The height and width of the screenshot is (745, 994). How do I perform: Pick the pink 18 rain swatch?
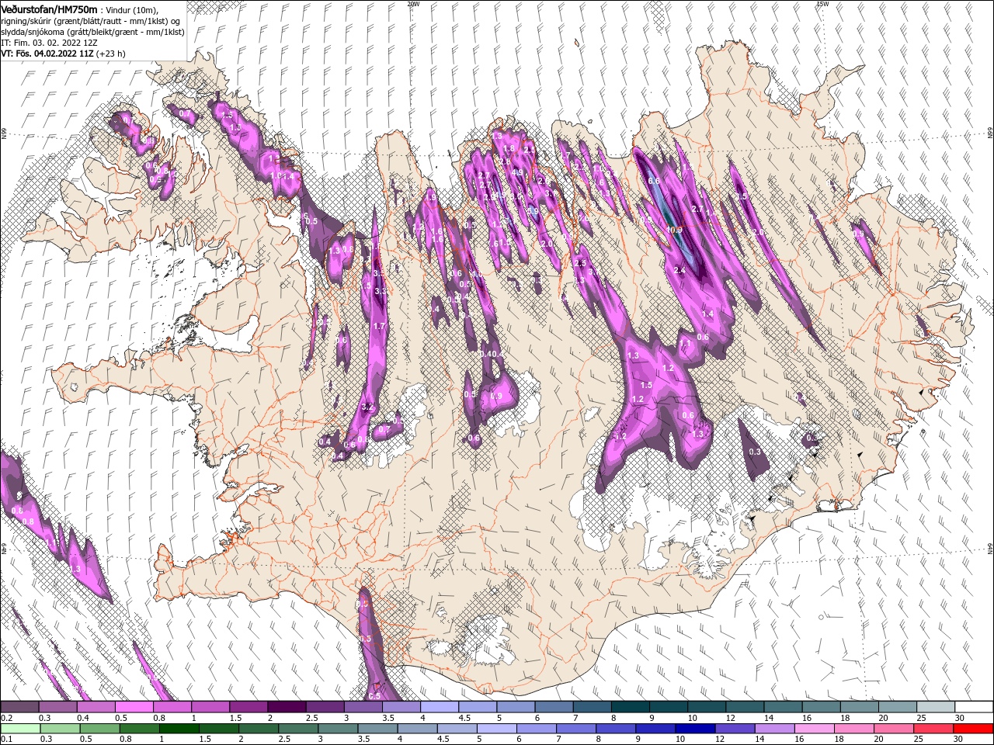[853, 729]
